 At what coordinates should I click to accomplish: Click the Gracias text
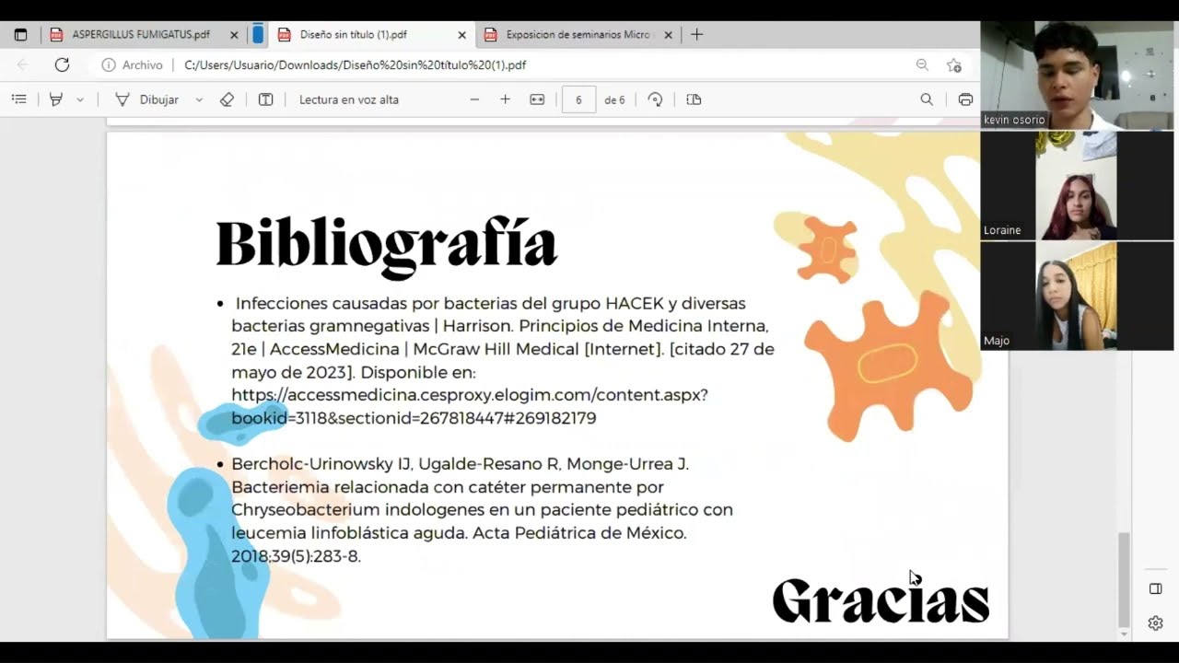pyautogui.click(x=880, y=600)
